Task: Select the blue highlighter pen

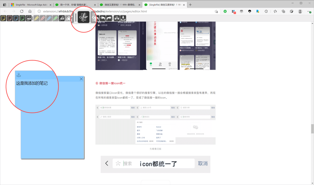Action: click(49, 18)
